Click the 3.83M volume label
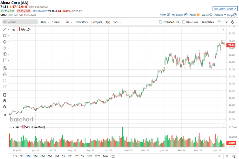This screenshot has width=239, height=159. (231, 143)
